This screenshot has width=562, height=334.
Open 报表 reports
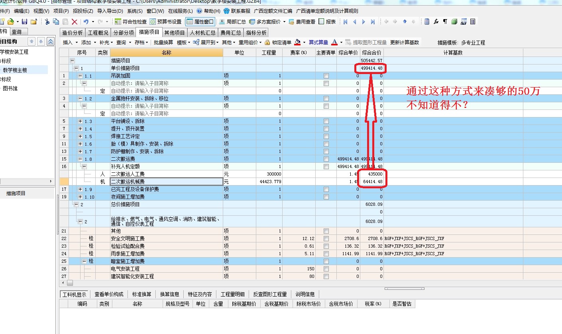click(x=327, y=21)
